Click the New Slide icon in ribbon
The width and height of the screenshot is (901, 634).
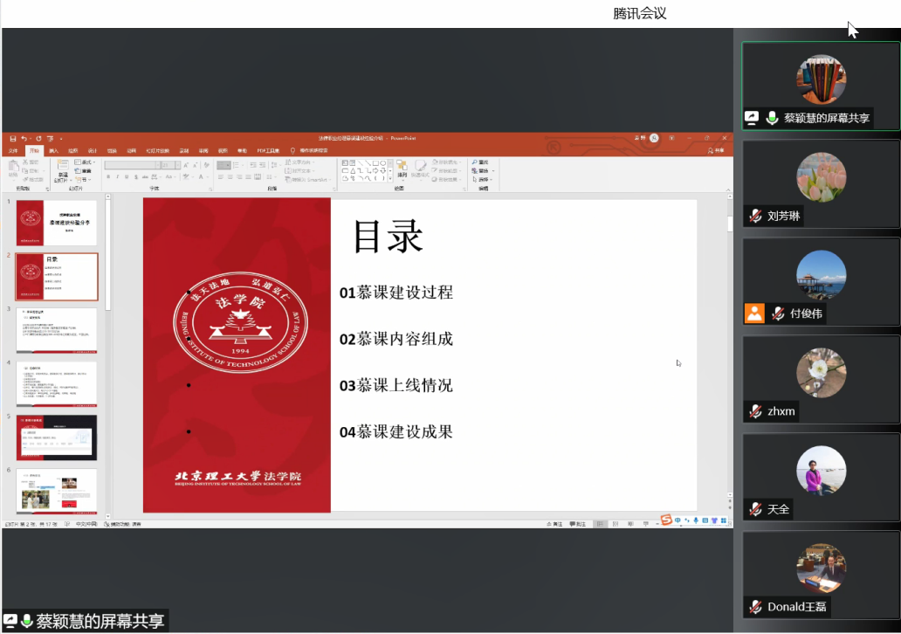[63, 168]
